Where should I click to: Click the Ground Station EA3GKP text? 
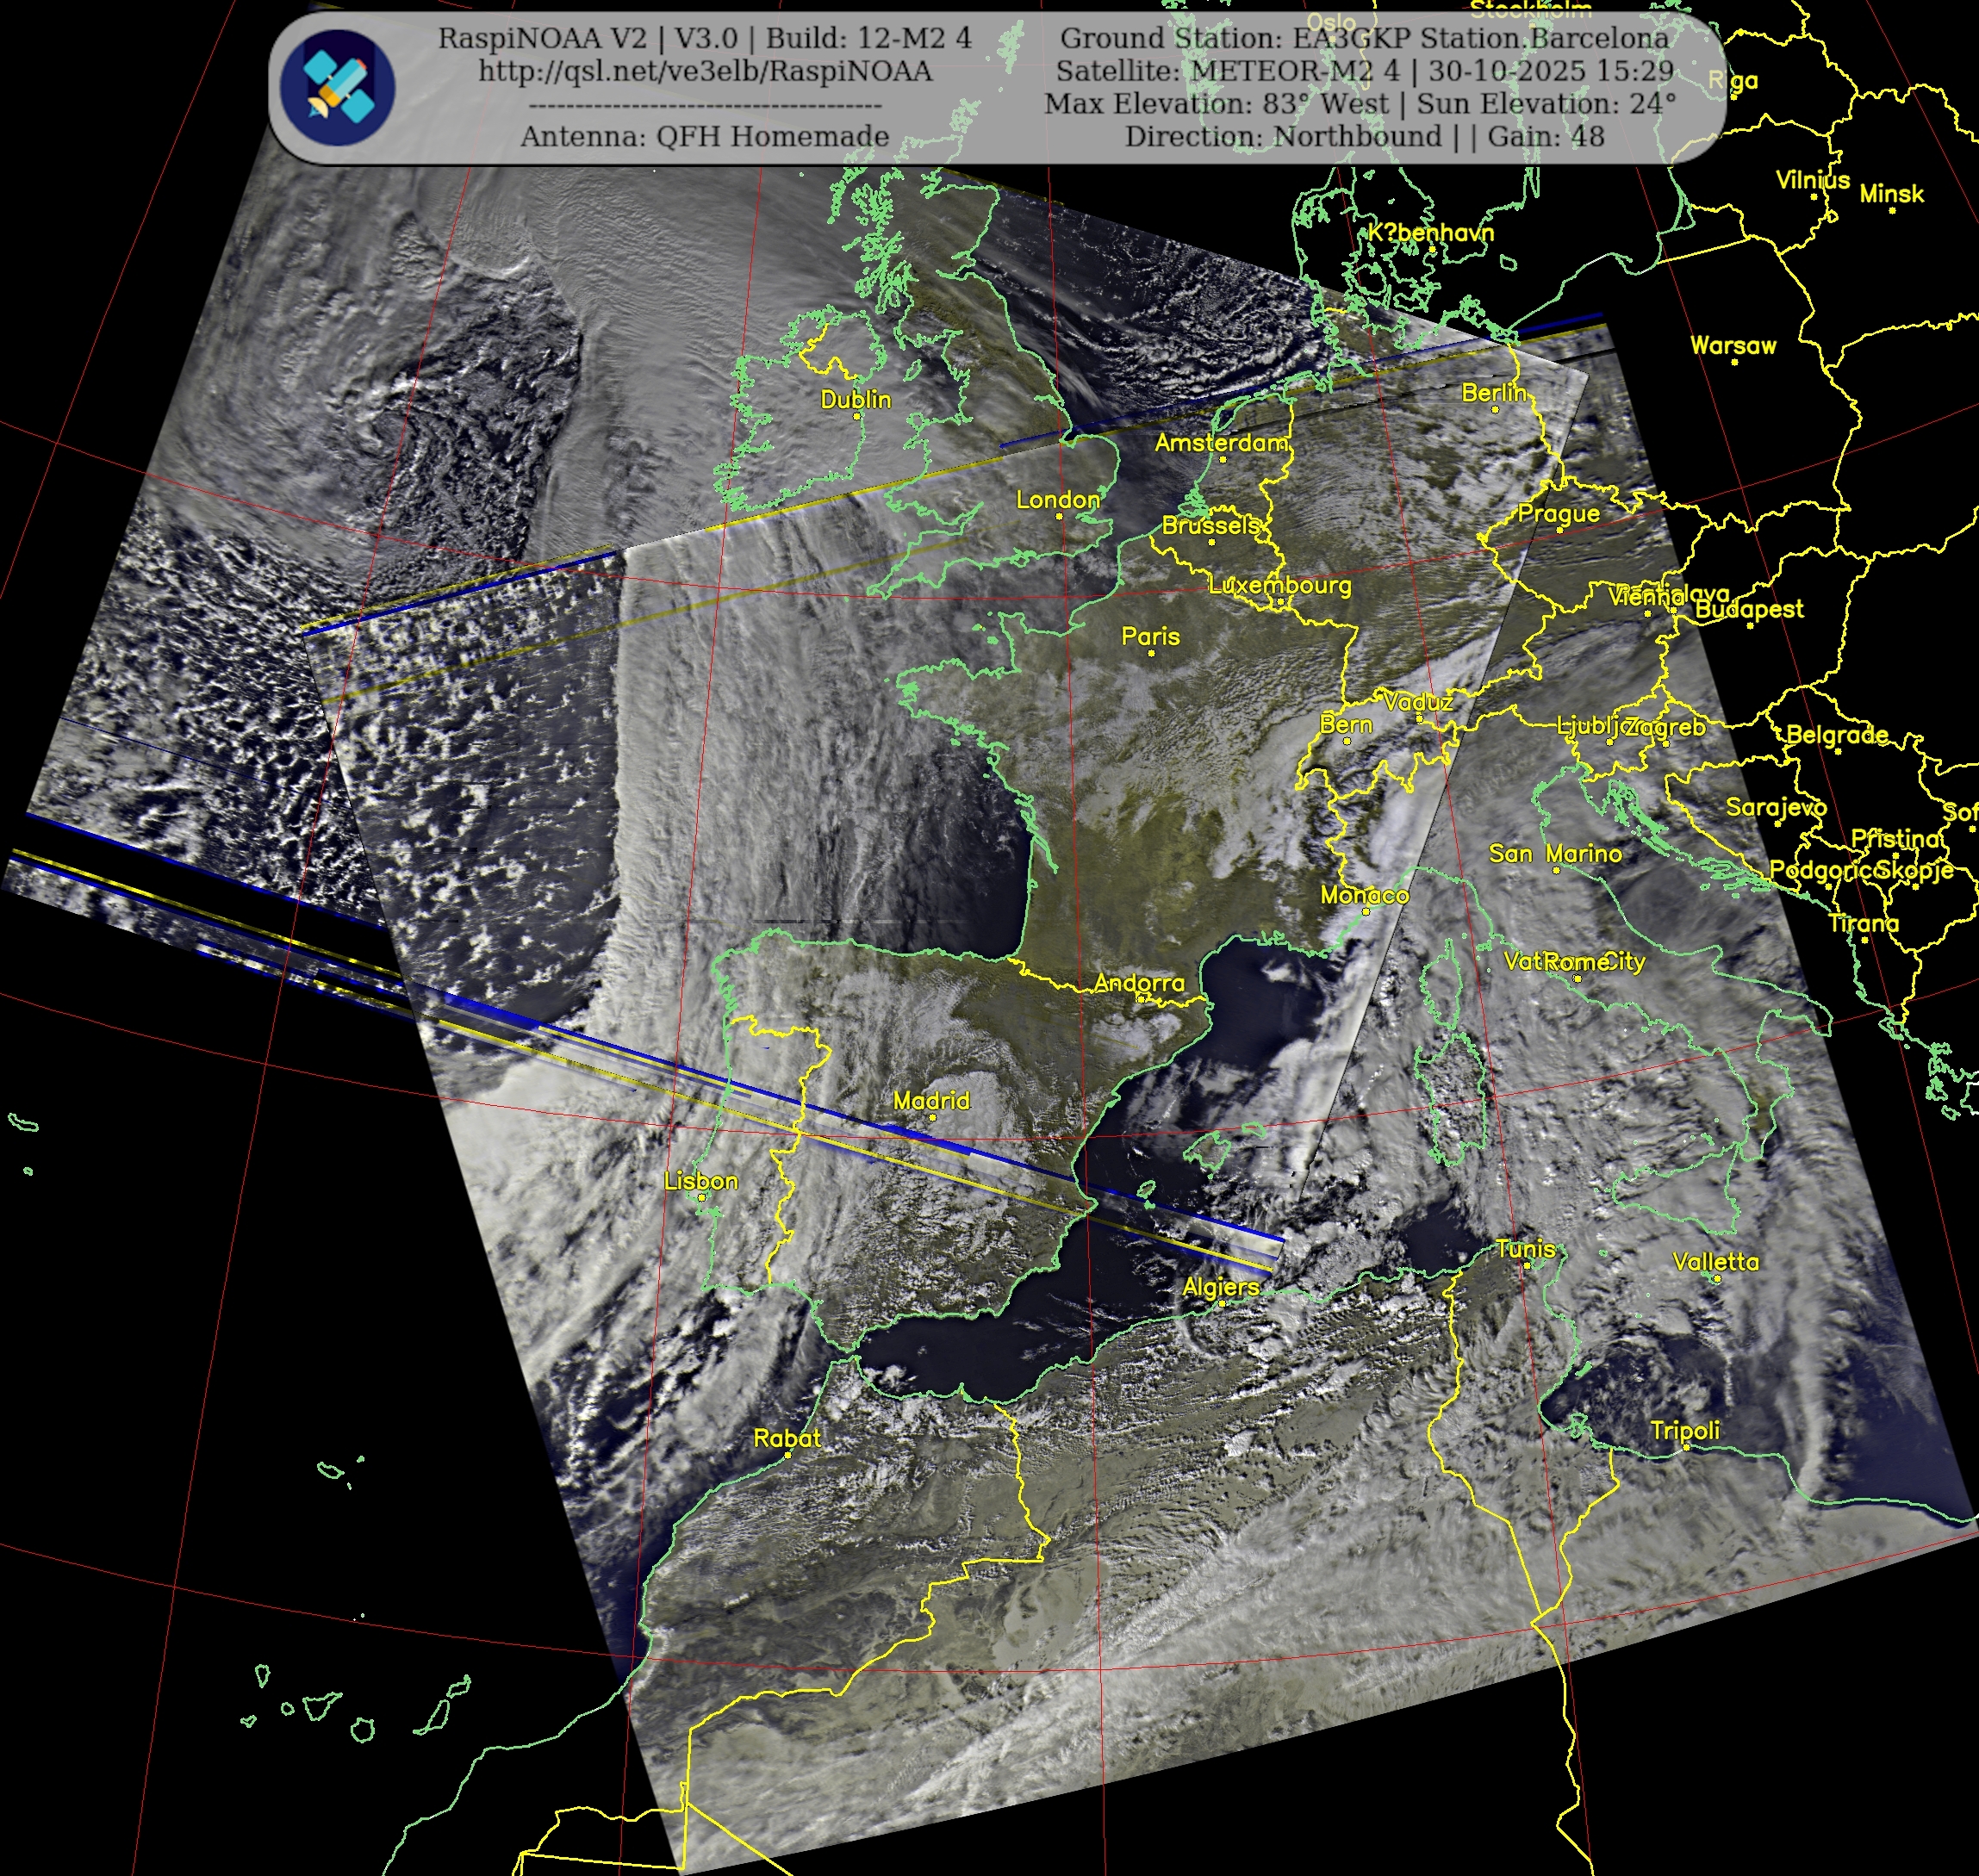[x=1363, y=38]
